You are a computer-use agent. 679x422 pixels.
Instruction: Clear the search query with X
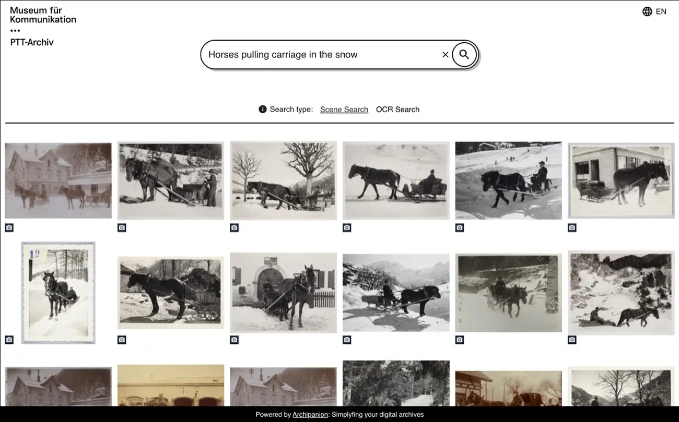[x=445, y=54]
